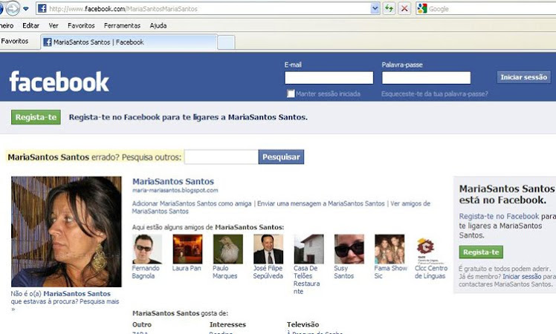Viewport: 556px width, 334px height.
Task: Click the address bar URL field
Action: (x=209, y=9)
